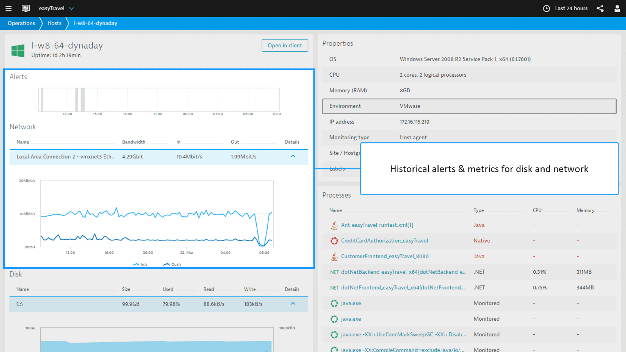
Task: Click the Memory (RAM) 8GB value
Action: point(405,90)
